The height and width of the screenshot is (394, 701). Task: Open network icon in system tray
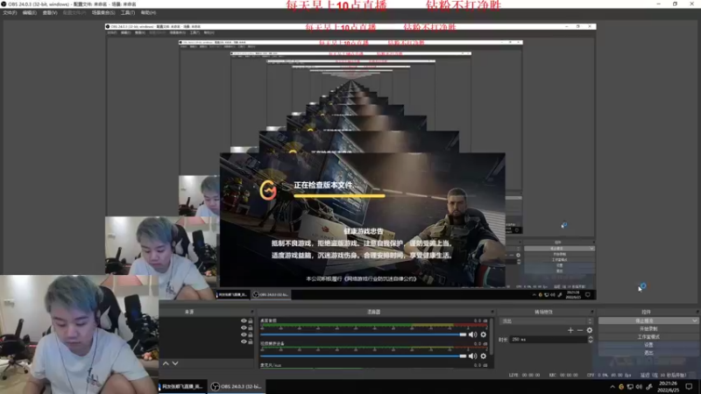point(630,387)
